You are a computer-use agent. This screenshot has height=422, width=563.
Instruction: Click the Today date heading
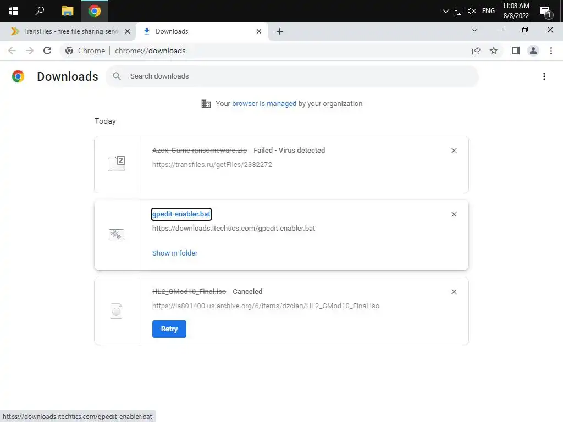pyautogui.click(x=105, y=121)
